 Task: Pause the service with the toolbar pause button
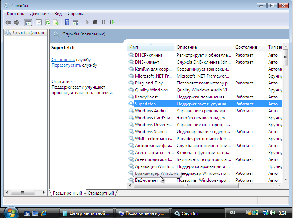click(x=104, y=22)
